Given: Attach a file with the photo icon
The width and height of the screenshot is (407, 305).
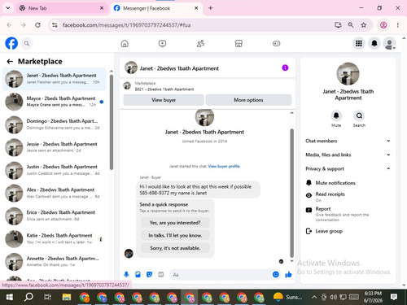Looking at the screenshot, I should (x=138, y=275).
